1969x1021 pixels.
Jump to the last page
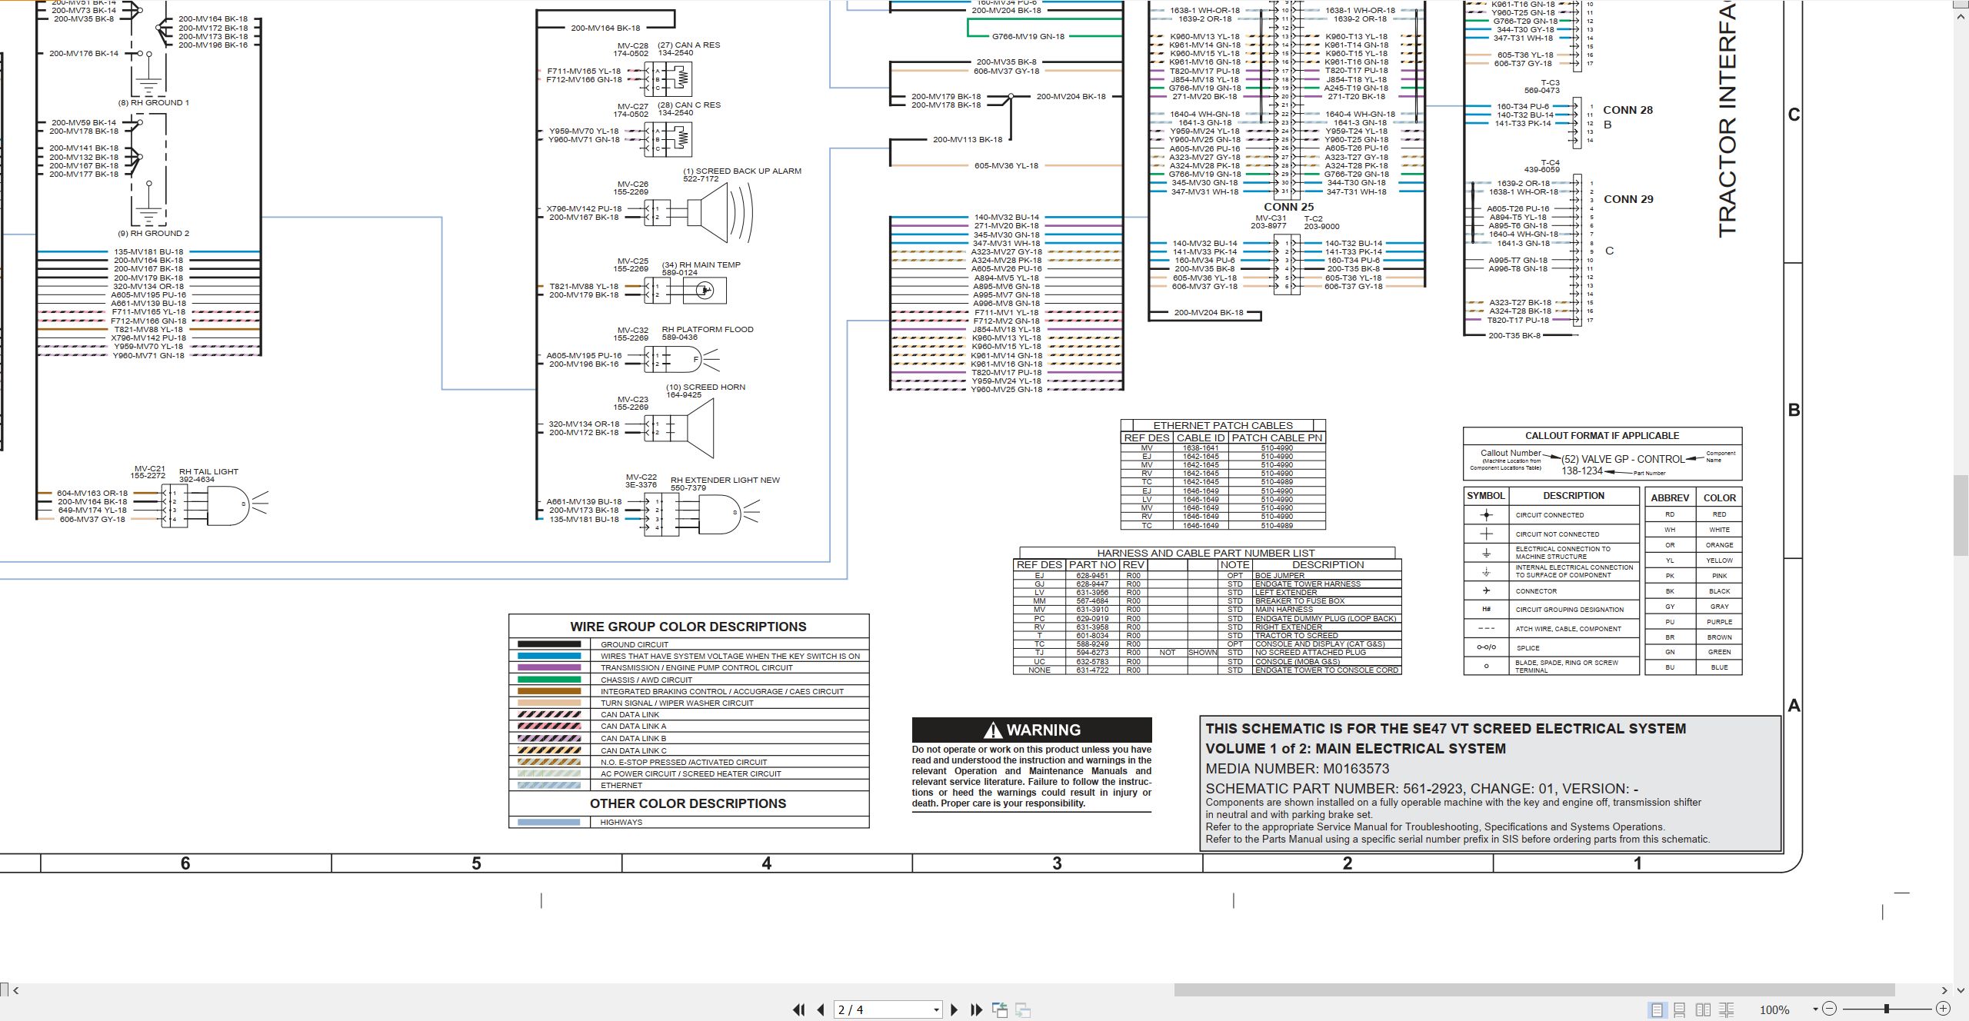(x=977, y=1009)
